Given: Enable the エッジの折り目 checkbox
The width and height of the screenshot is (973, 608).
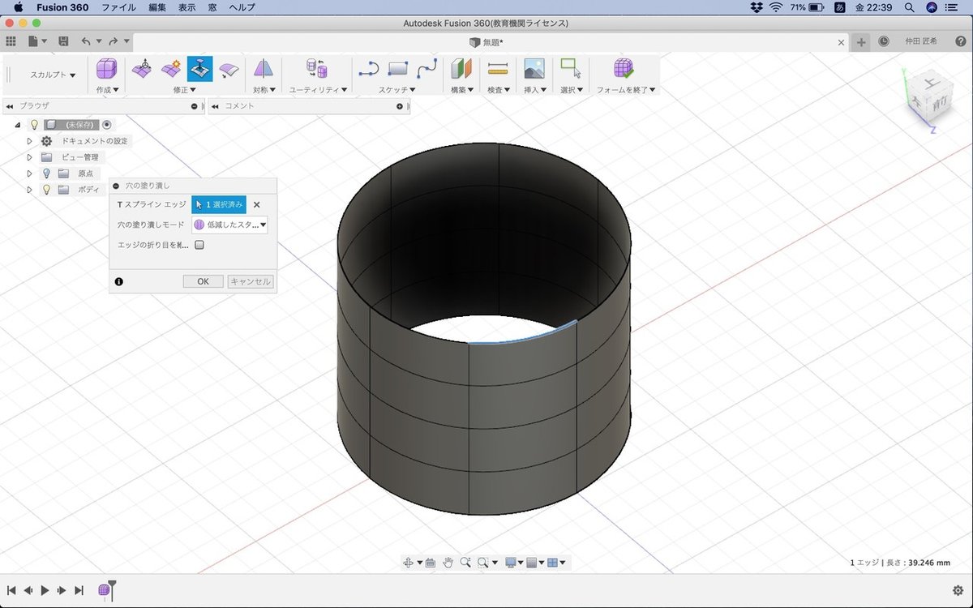Looking at the screenshot, I should coord(199,245).
